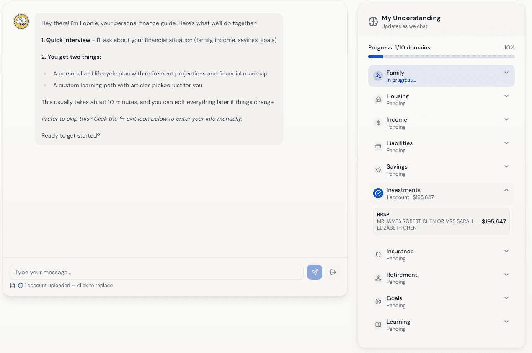Collapse the Investments section

coord(506,190)
